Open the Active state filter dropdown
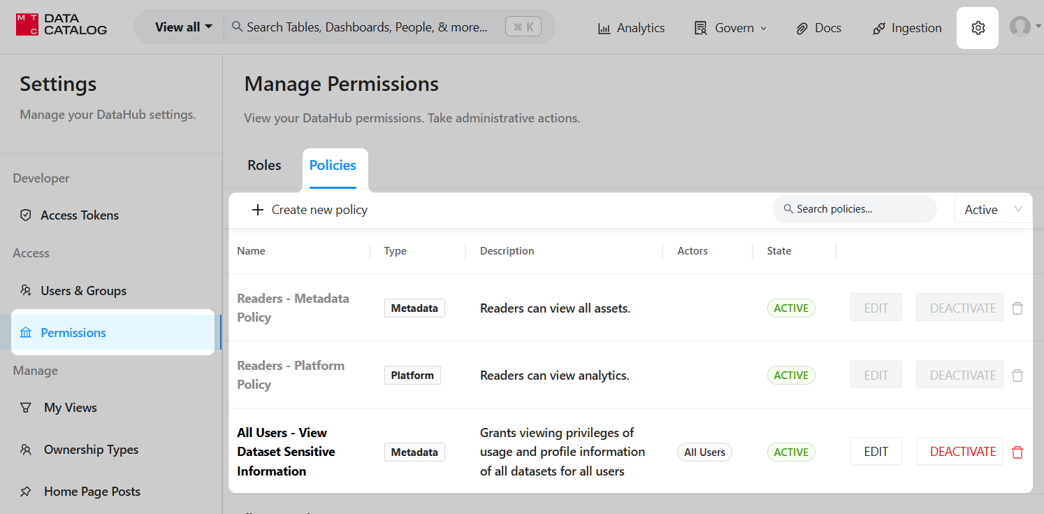The width and height of the screenshot is (1044, 514). coord(992,210)
